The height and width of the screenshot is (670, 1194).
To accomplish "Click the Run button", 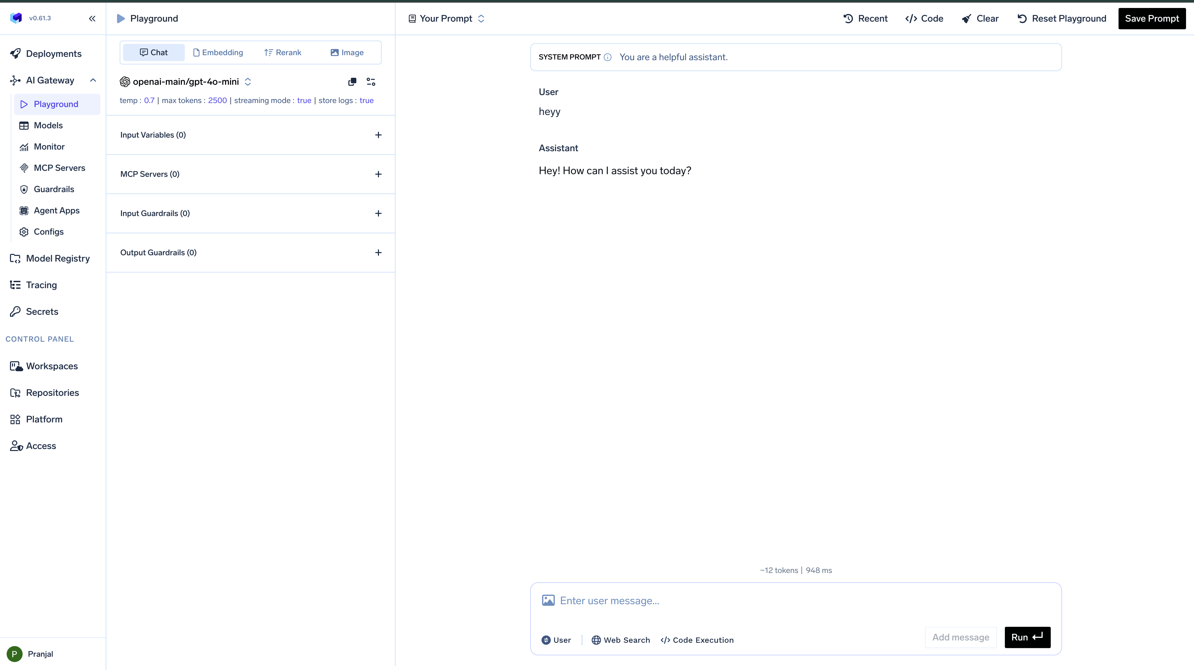I will [1027, 637].
